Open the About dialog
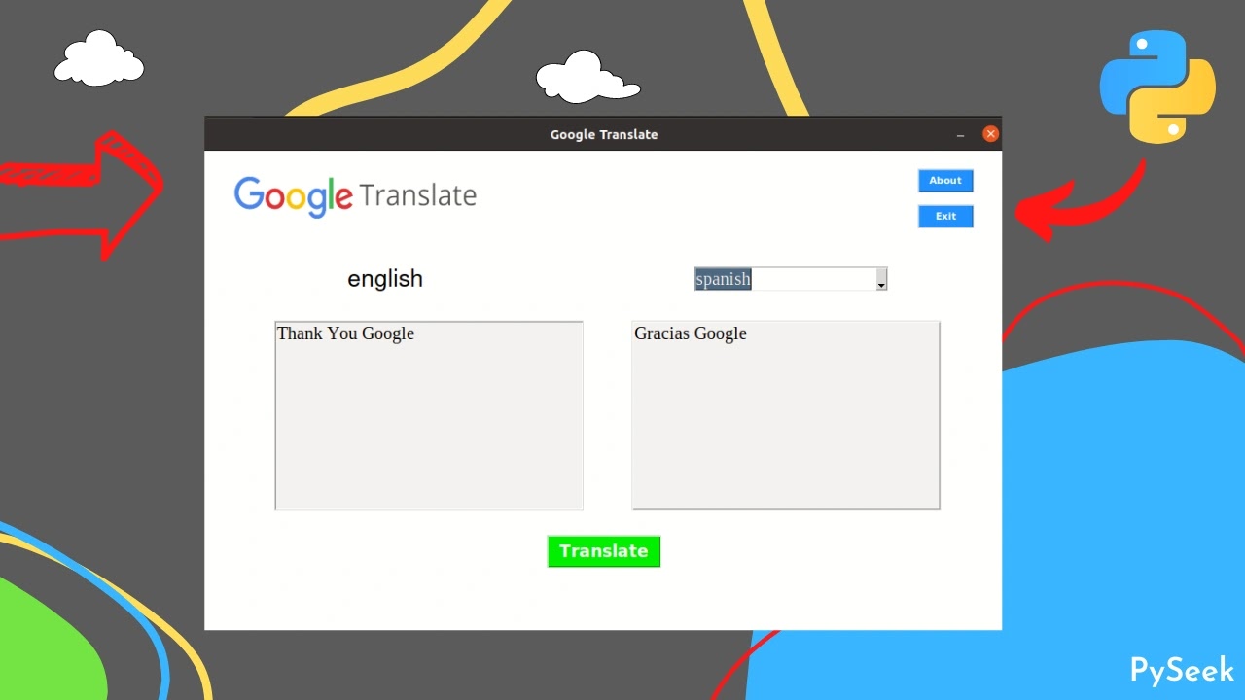1245x700 pixels. 945,181
